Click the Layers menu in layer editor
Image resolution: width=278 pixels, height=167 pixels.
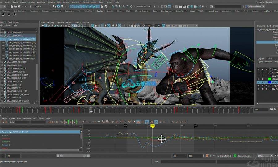[260, 62]
